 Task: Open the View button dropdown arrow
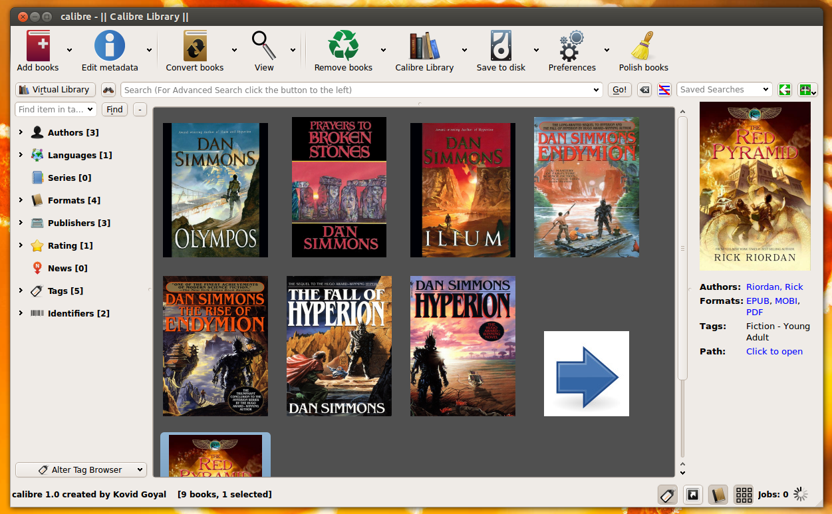click(x=293, y=50)
